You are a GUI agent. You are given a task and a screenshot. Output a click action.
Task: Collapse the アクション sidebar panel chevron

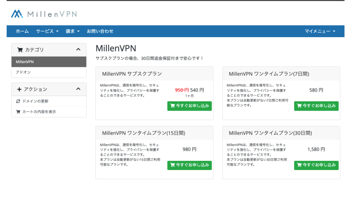(78, 89)
